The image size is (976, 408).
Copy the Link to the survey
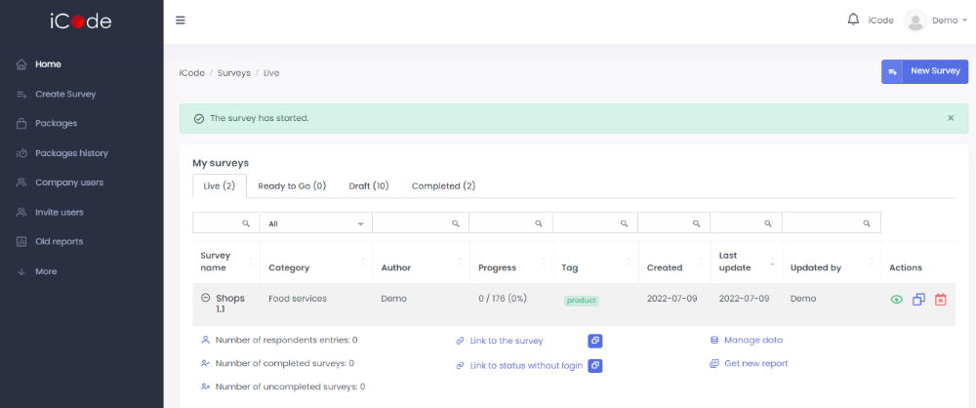pos(594,341)
